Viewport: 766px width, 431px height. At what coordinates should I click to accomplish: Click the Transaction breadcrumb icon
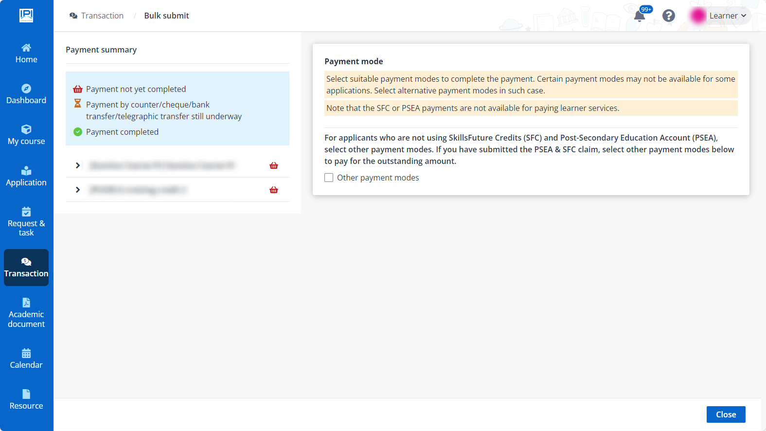click(73, 16)
